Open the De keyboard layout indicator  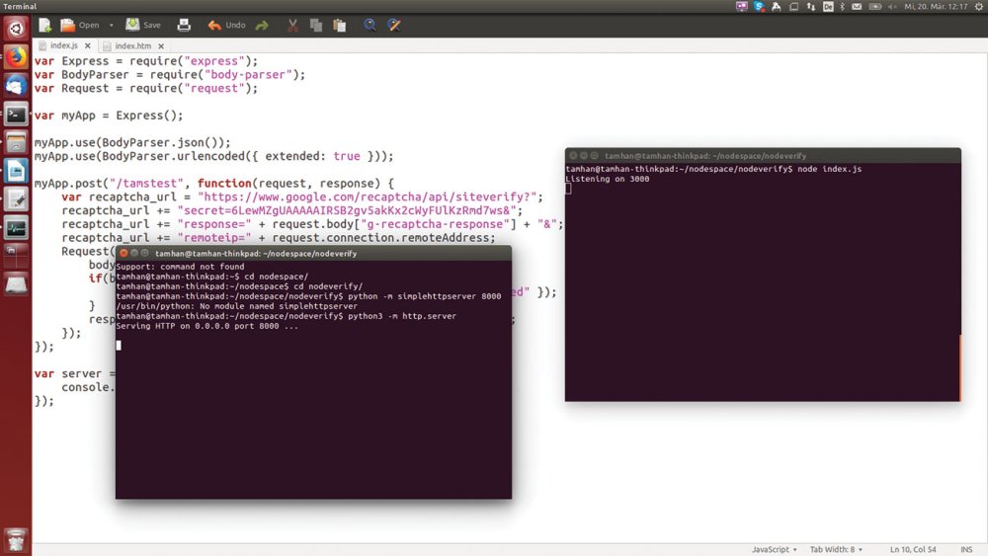click(x=828, y=6)
